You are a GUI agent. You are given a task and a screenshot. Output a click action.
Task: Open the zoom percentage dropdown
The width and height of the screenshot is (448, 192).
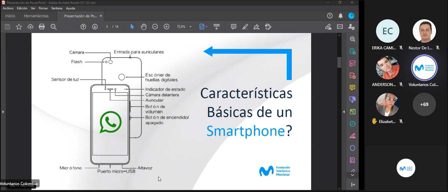[x=191, y=27]
